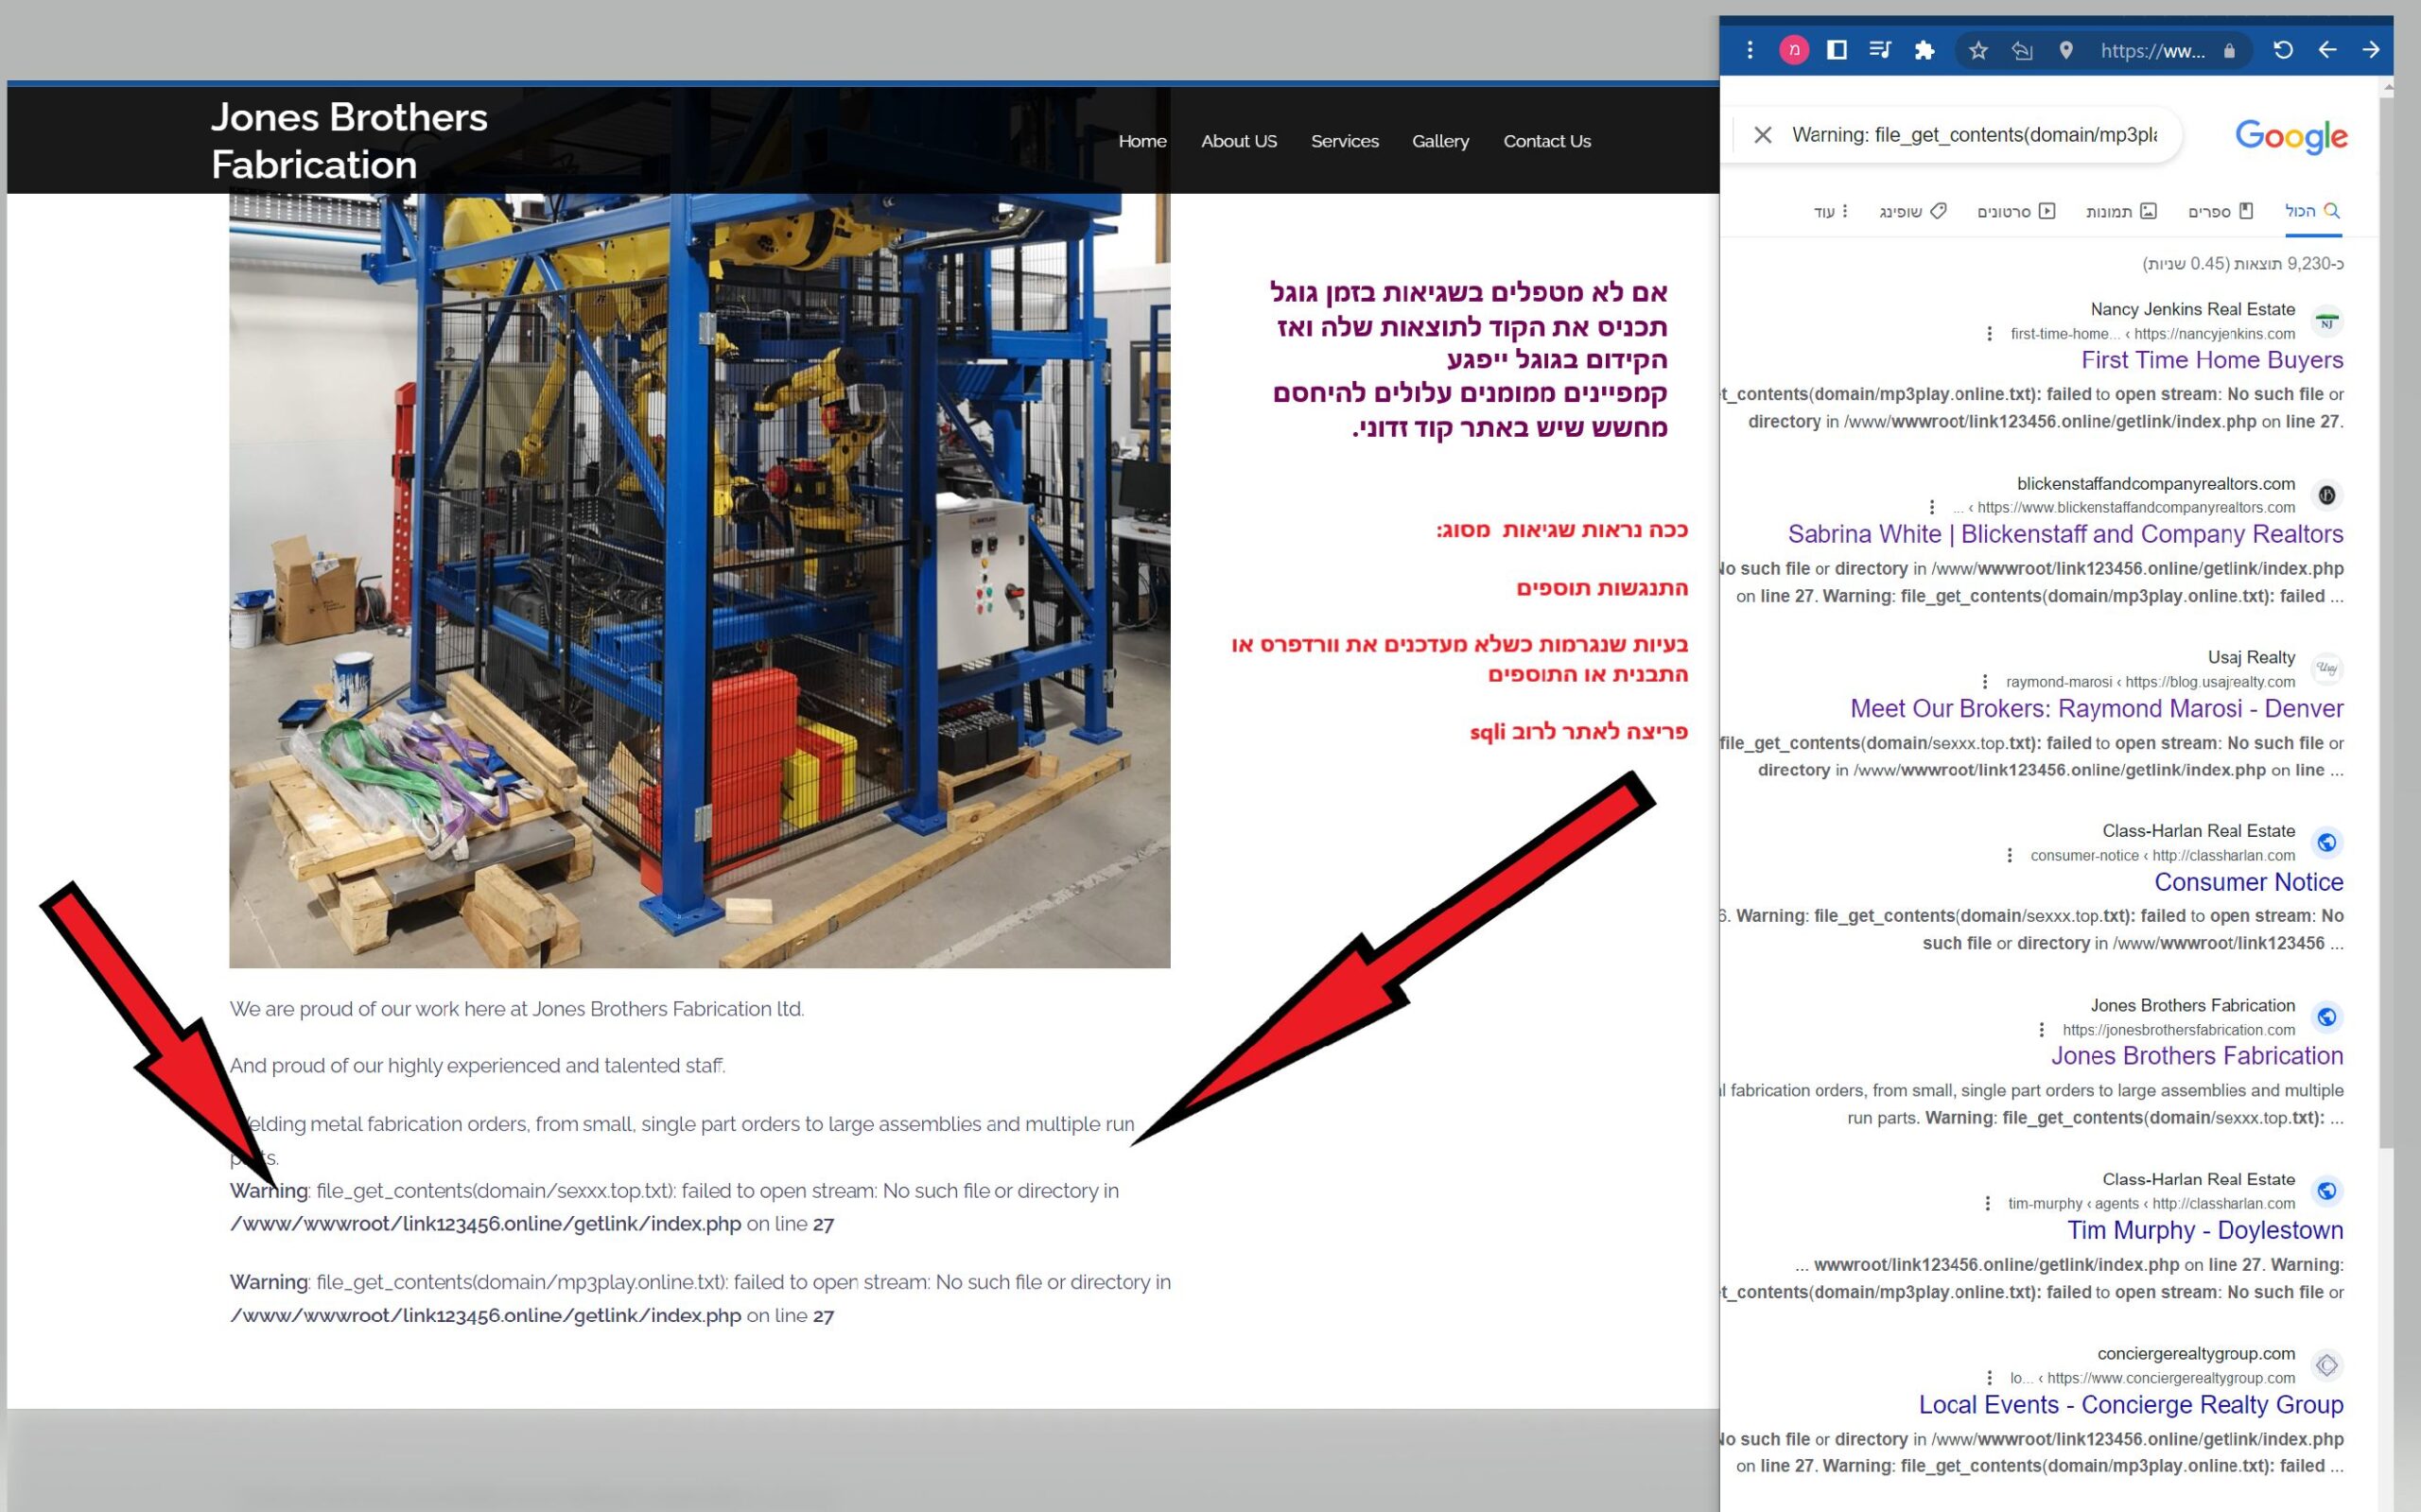Screen dimensions: 2421x1512
Task: Reload the page in the browser
Action: click(x=2283, y=50)
